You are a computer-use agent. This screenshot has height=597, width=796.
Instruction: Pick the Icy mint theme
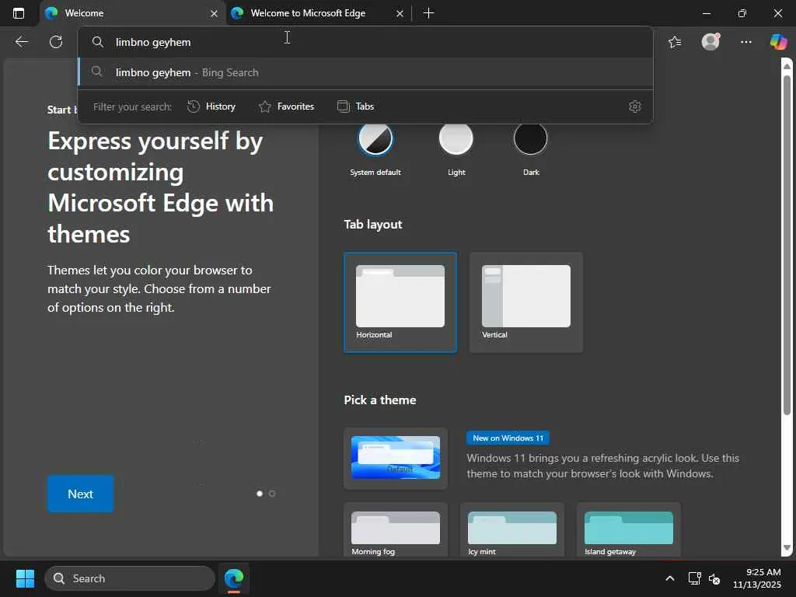pos(511,530)
